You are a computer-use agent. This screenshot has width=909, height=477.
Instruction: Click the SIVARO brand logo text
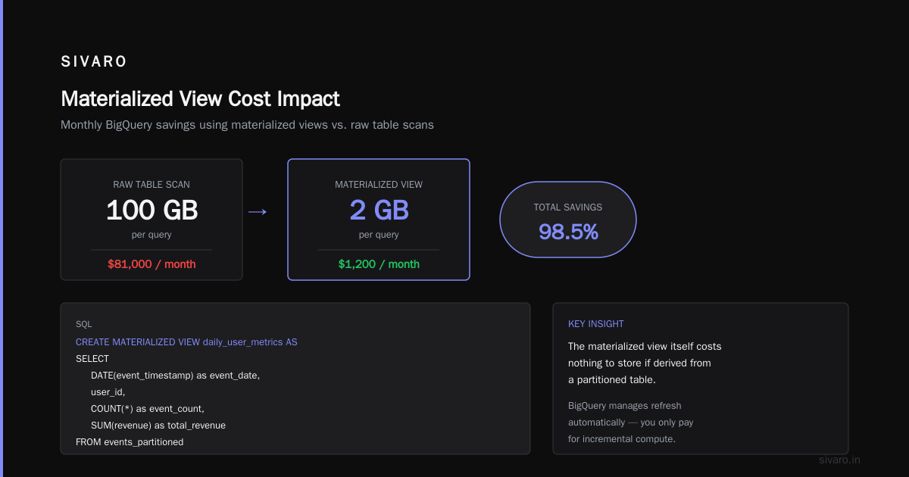click(94, 61)
